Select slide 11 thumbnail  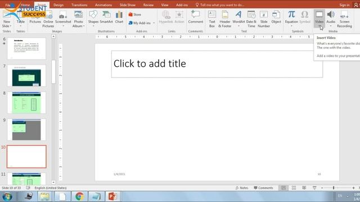(x=26, y=178)
